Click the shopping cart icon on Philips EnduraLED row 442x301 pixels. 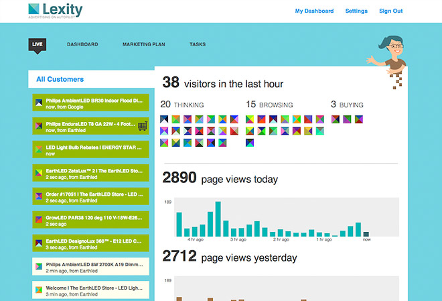pyautogui.click(x=143, y=126)
